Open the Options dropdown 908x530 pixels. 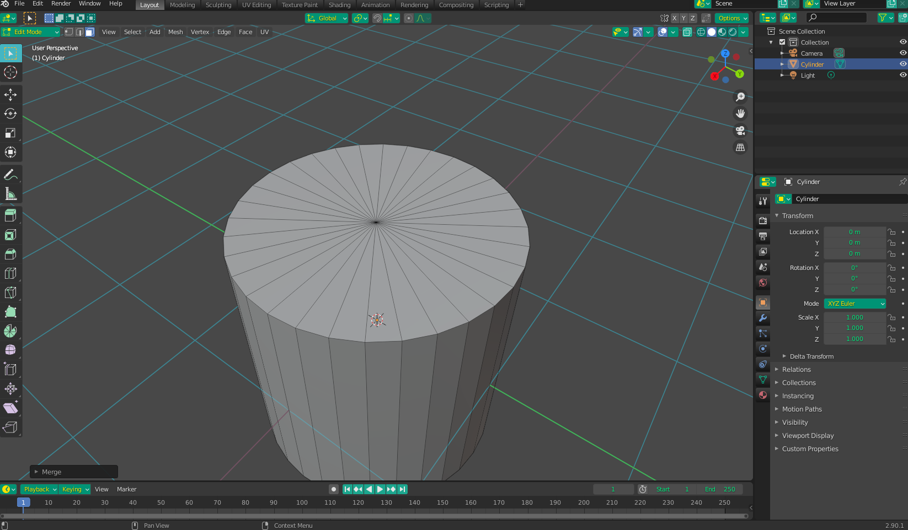733,18
